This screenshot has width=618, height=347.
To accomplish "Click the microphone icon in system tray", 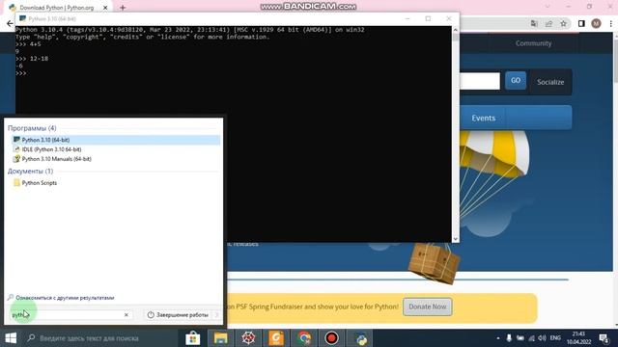I will point(509,338).
